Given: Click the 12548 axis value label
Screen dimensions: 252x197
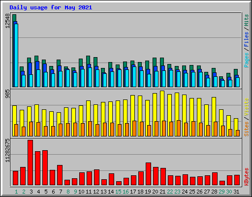Looking at the screenshot, I should [x=7, y=21].
